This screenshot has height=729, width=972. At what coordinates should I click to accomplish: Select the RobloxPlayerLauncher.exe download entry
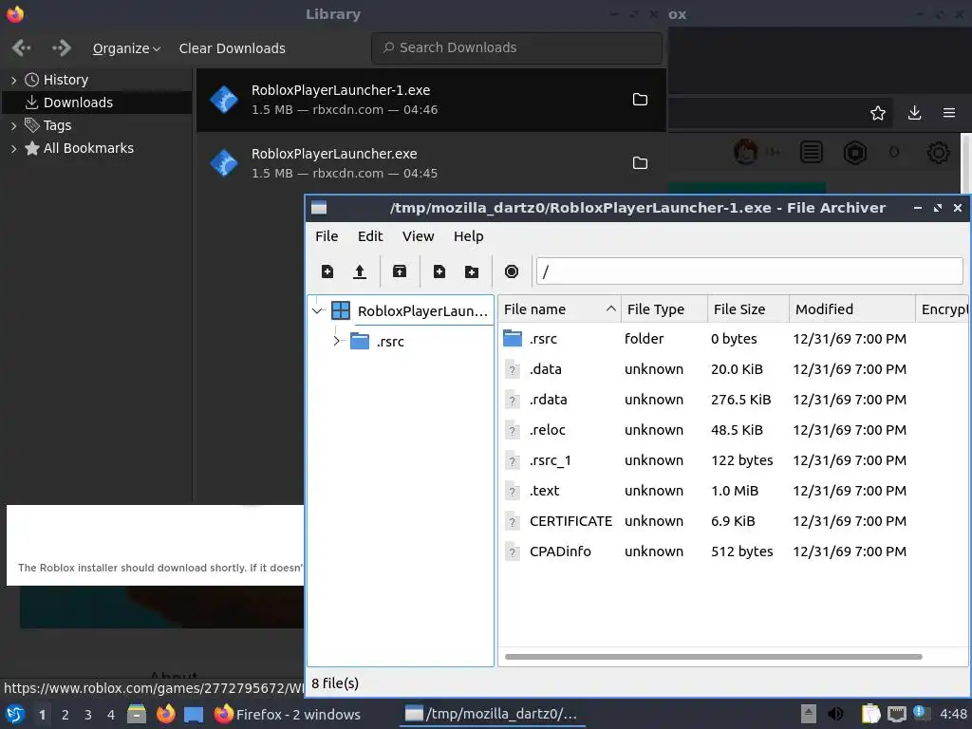(431, 163)
